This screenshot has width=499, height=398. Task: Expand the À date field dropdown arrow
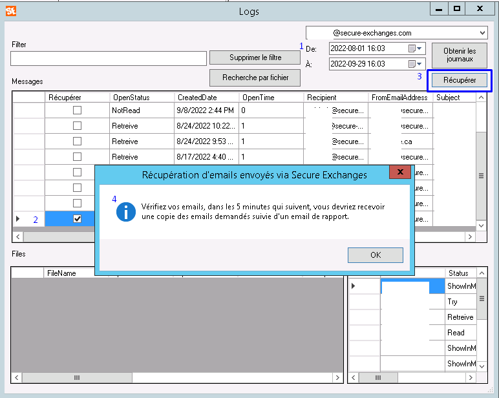[x=419, y=64]
